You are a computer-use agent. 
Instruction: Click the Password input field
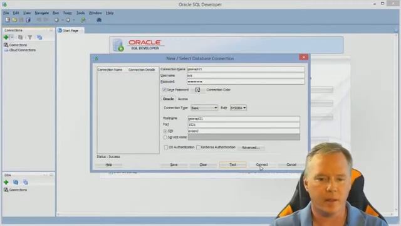[x=246, y=82]
